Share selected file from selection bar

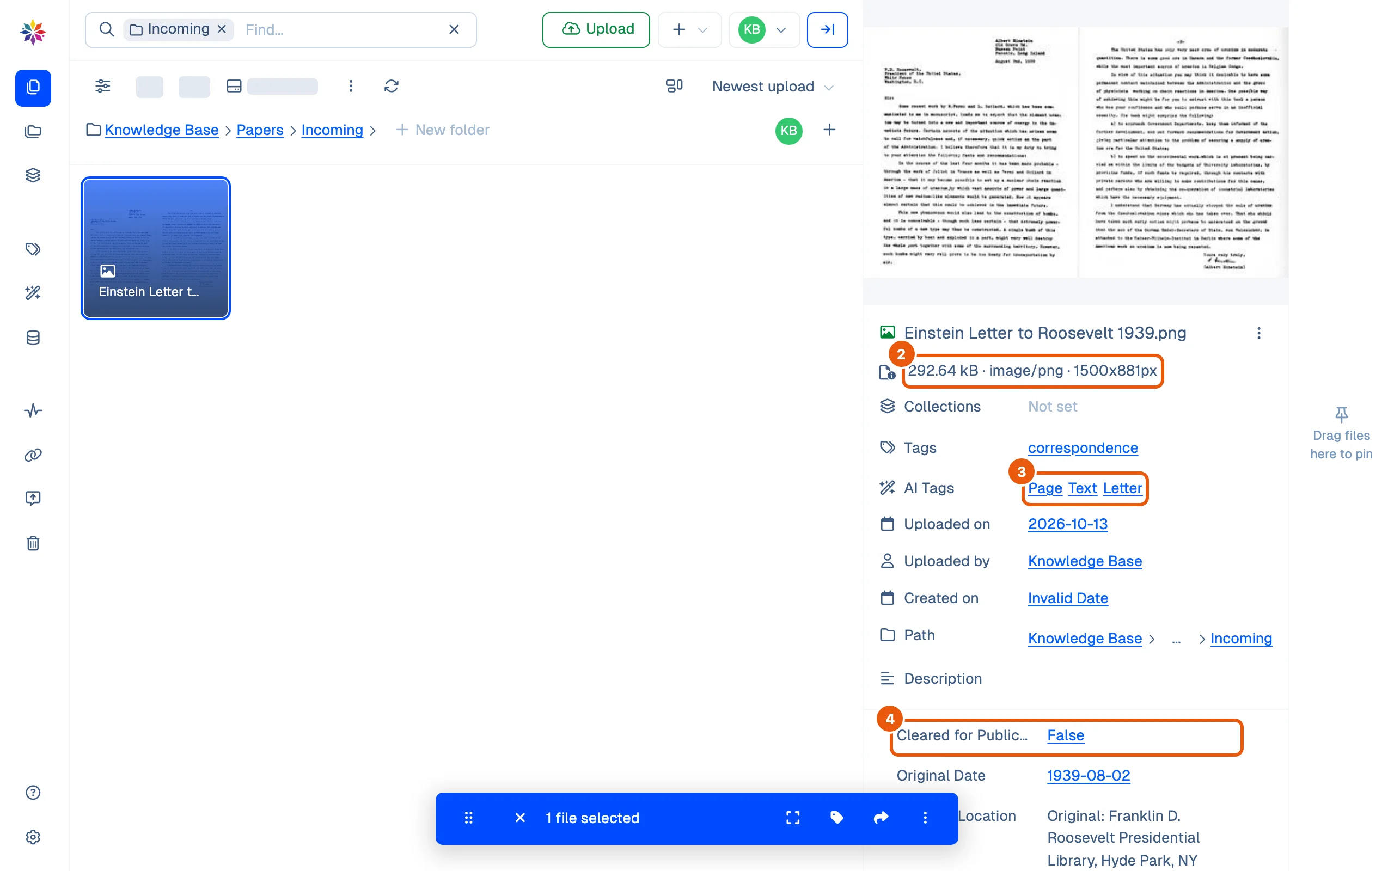(882, 818)
